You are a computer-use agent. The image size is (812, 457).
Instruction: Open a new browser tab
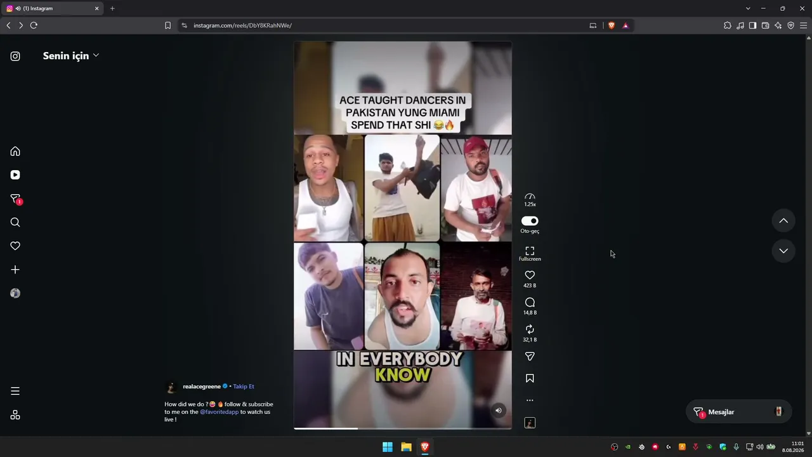click(x=112, y=8)
